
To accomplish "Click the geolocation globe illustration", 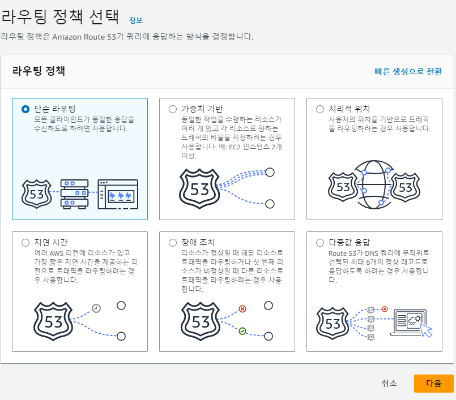I will coord(374,184).
